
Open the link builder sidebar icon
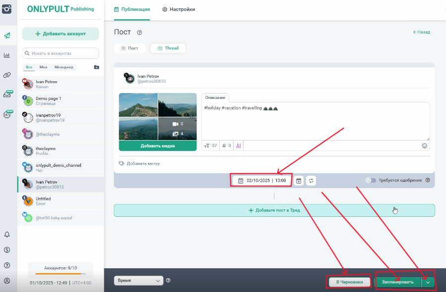7,75
